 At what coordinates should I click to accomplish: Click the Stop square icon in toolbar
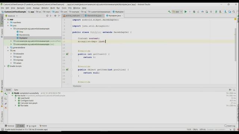(x=211, y=12)
